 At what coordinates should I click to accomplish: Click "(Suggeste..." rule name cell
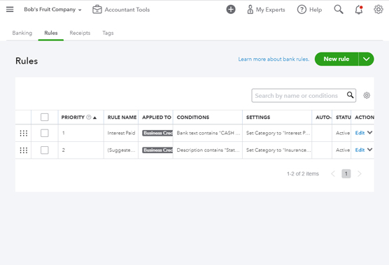[121, 150]
